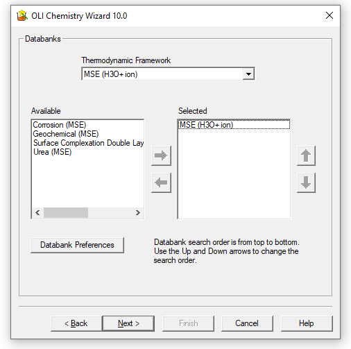Screen dimensions: 351x349
Task: Open Databank Preferences
Action: (77, 245)
